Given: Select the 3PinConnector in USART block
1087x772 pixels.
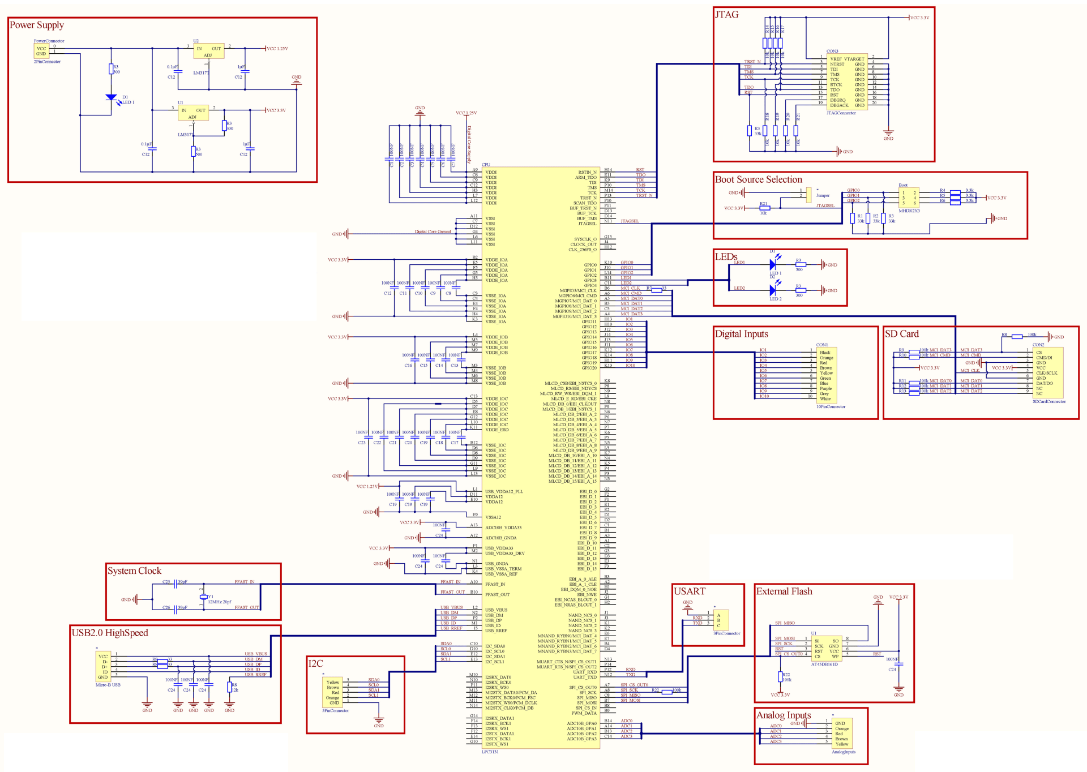Looking at the screenshot, I should click(x=721, y=620).
